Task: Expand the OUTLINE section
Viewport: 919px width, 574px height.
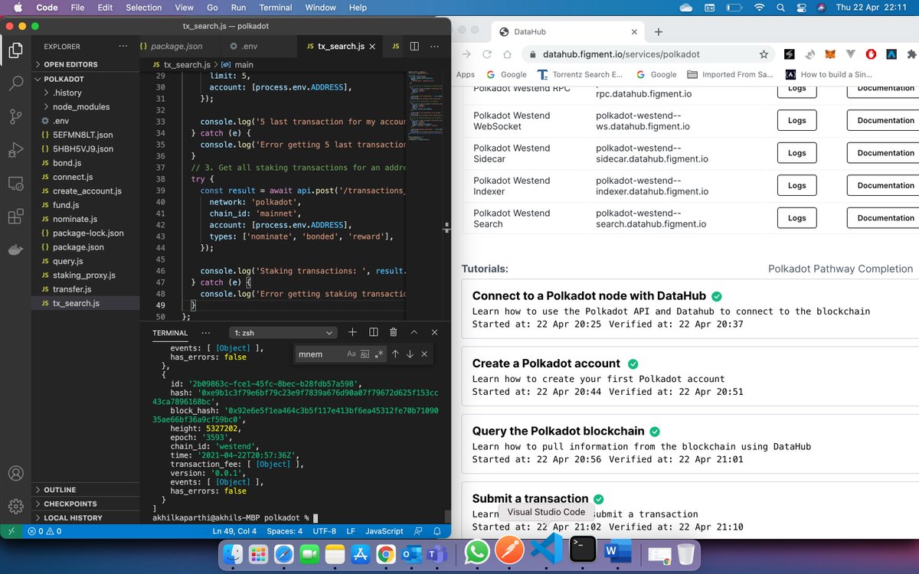Action: coord(85,490)
